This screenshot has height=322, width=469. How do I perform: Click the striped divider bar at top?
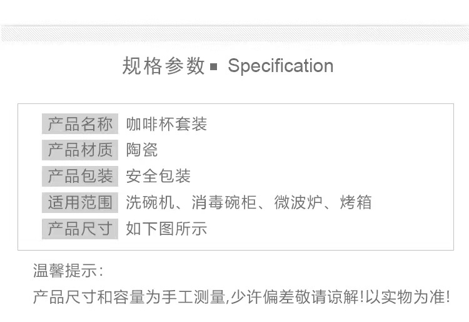[234, 33]
